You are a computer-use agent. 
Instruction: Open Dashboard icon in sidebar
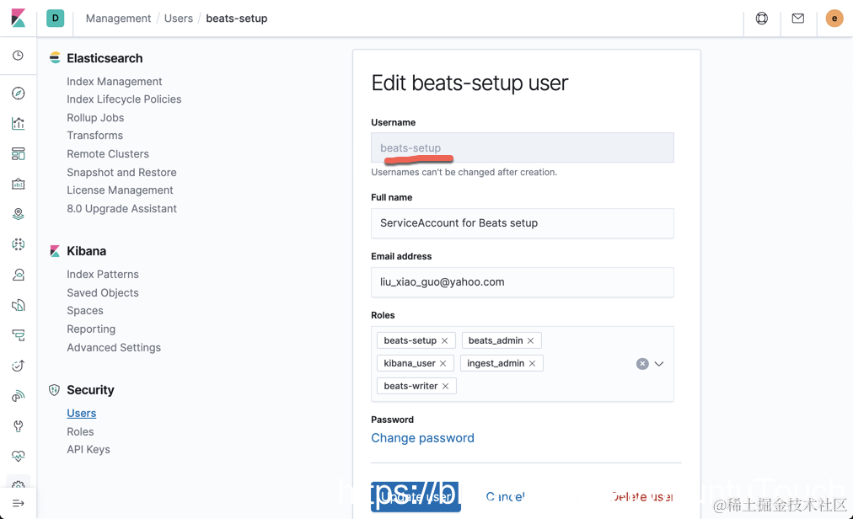pyautogui.click(x=18, y=154)
